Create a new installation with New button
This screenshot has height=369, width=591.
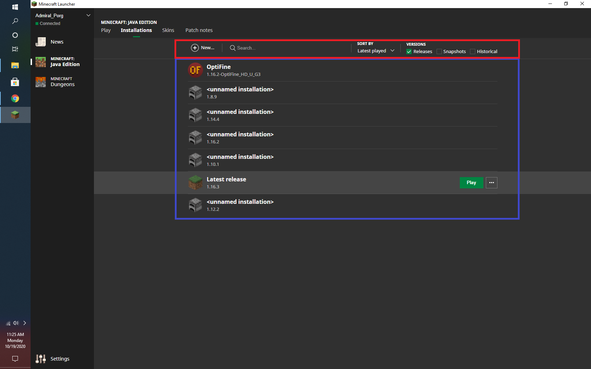[203, 48]
